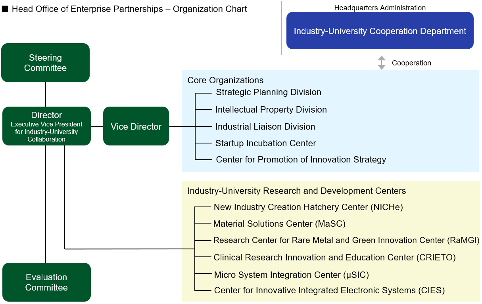Select 'Core Organizations' heading

(x=225, y=80)
